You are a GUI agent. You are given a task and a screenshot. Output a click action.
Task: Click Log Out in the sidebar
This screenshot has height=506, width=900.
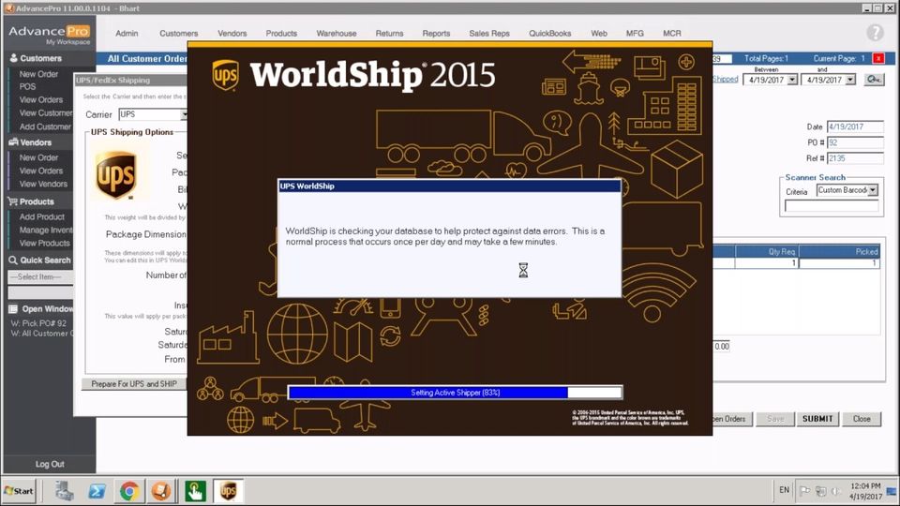tap(50, 464)
